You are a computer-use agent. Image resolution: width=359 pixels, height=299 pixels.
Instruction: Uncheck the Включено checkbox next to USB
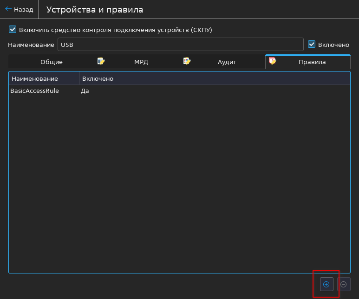click(312, 45)
